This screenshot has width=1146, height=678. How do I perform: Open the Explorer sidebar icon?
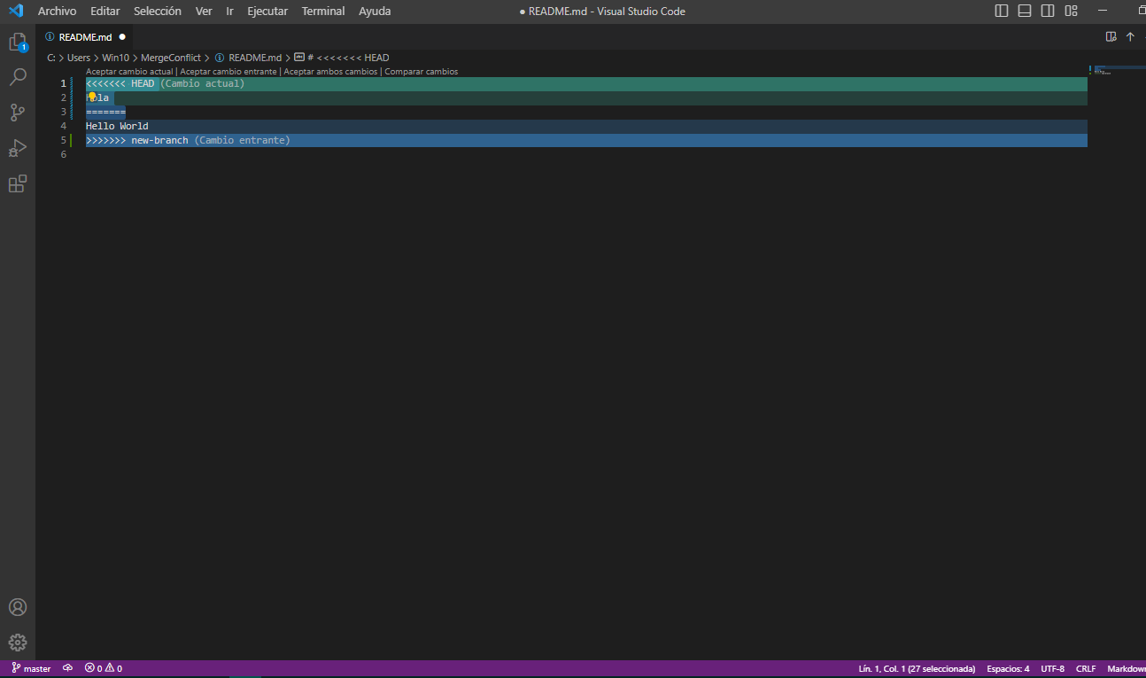tap(18, 42)
